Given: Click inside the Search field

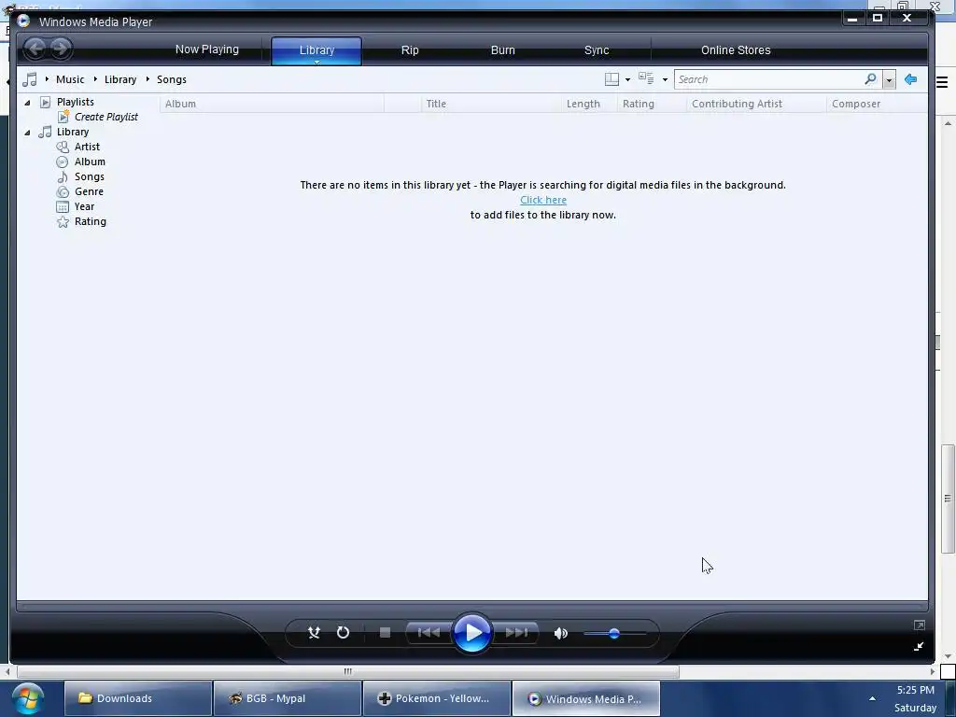Looking at the screenshot, I should [x=768, y=79].
